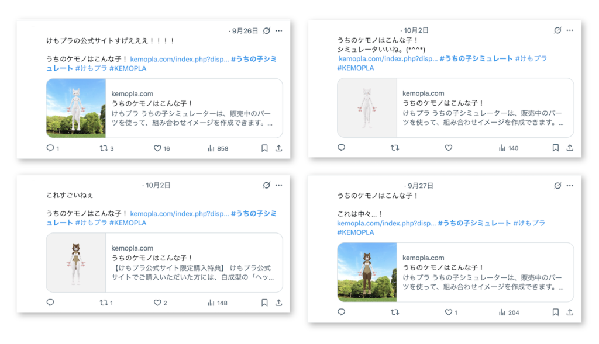The width and height of the screenshot is (599, 344).
Task: Open link card thumbnail in 9月26日 tweet
Action: click(76, 108)
